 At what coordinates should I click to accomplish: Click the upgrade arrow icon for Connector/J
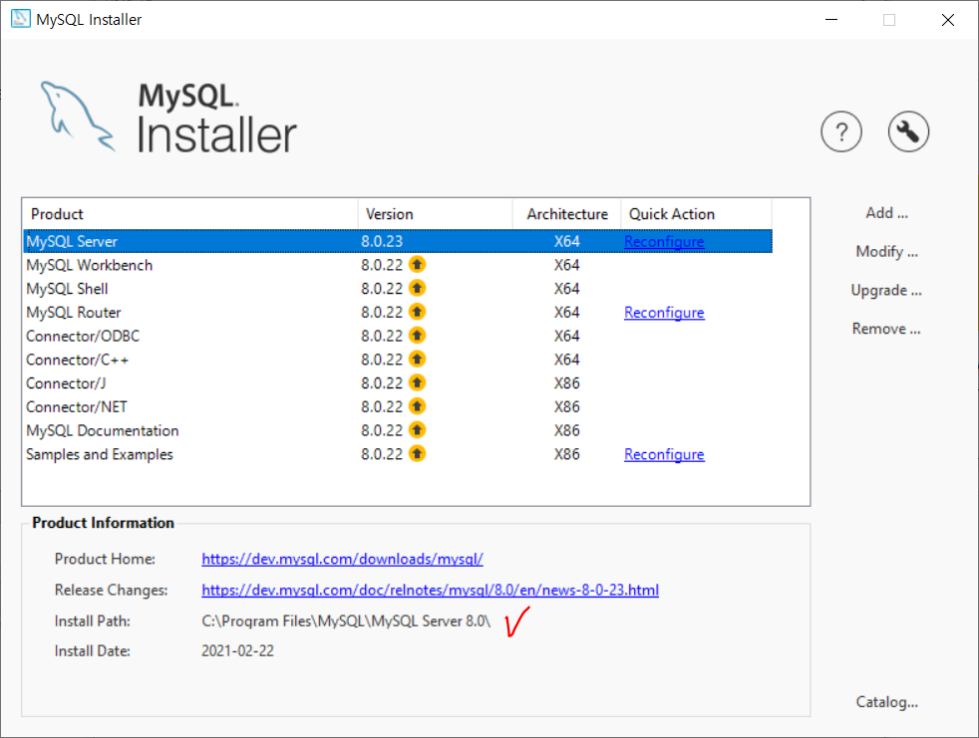[417, 382]
